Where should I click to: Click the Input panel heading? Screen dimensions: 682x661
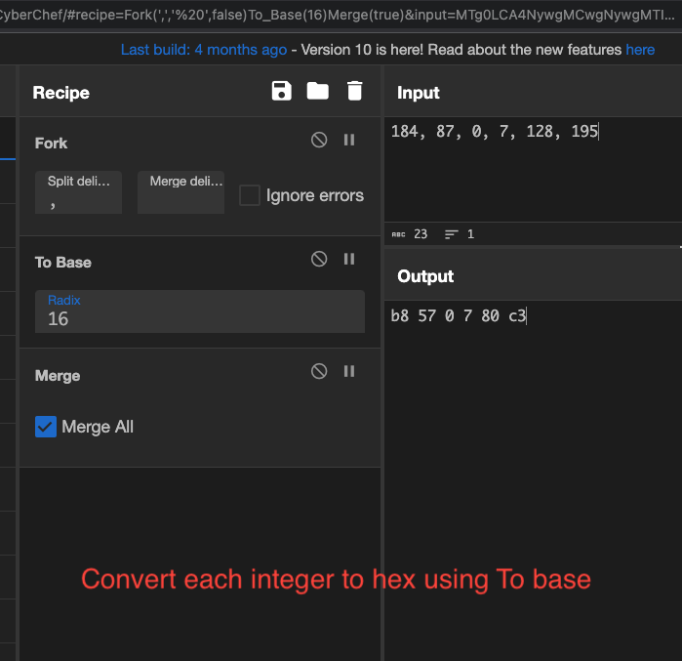418,93
